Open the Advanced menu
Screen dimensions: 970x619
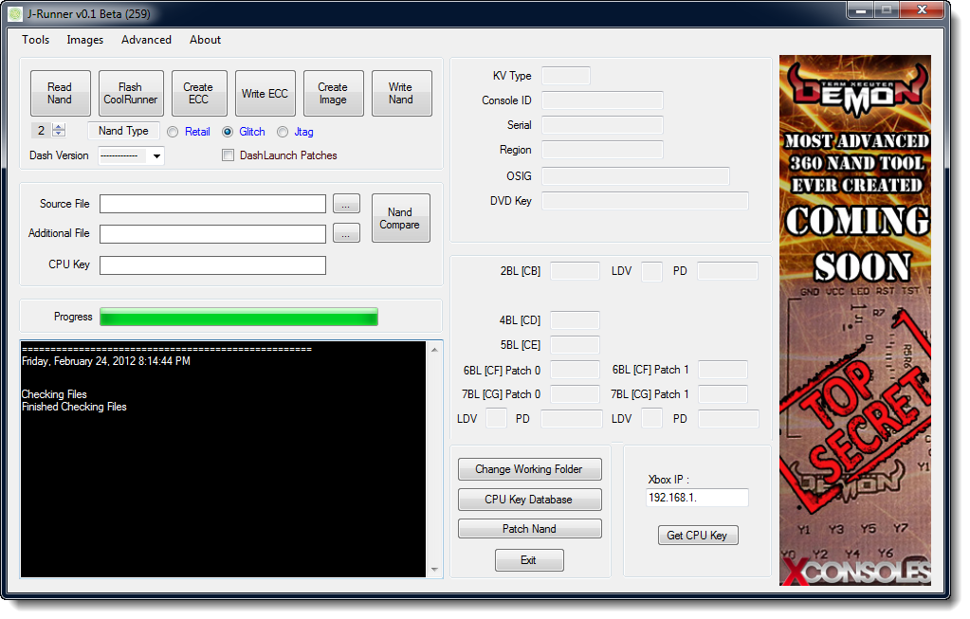click(x=146, y=40)
